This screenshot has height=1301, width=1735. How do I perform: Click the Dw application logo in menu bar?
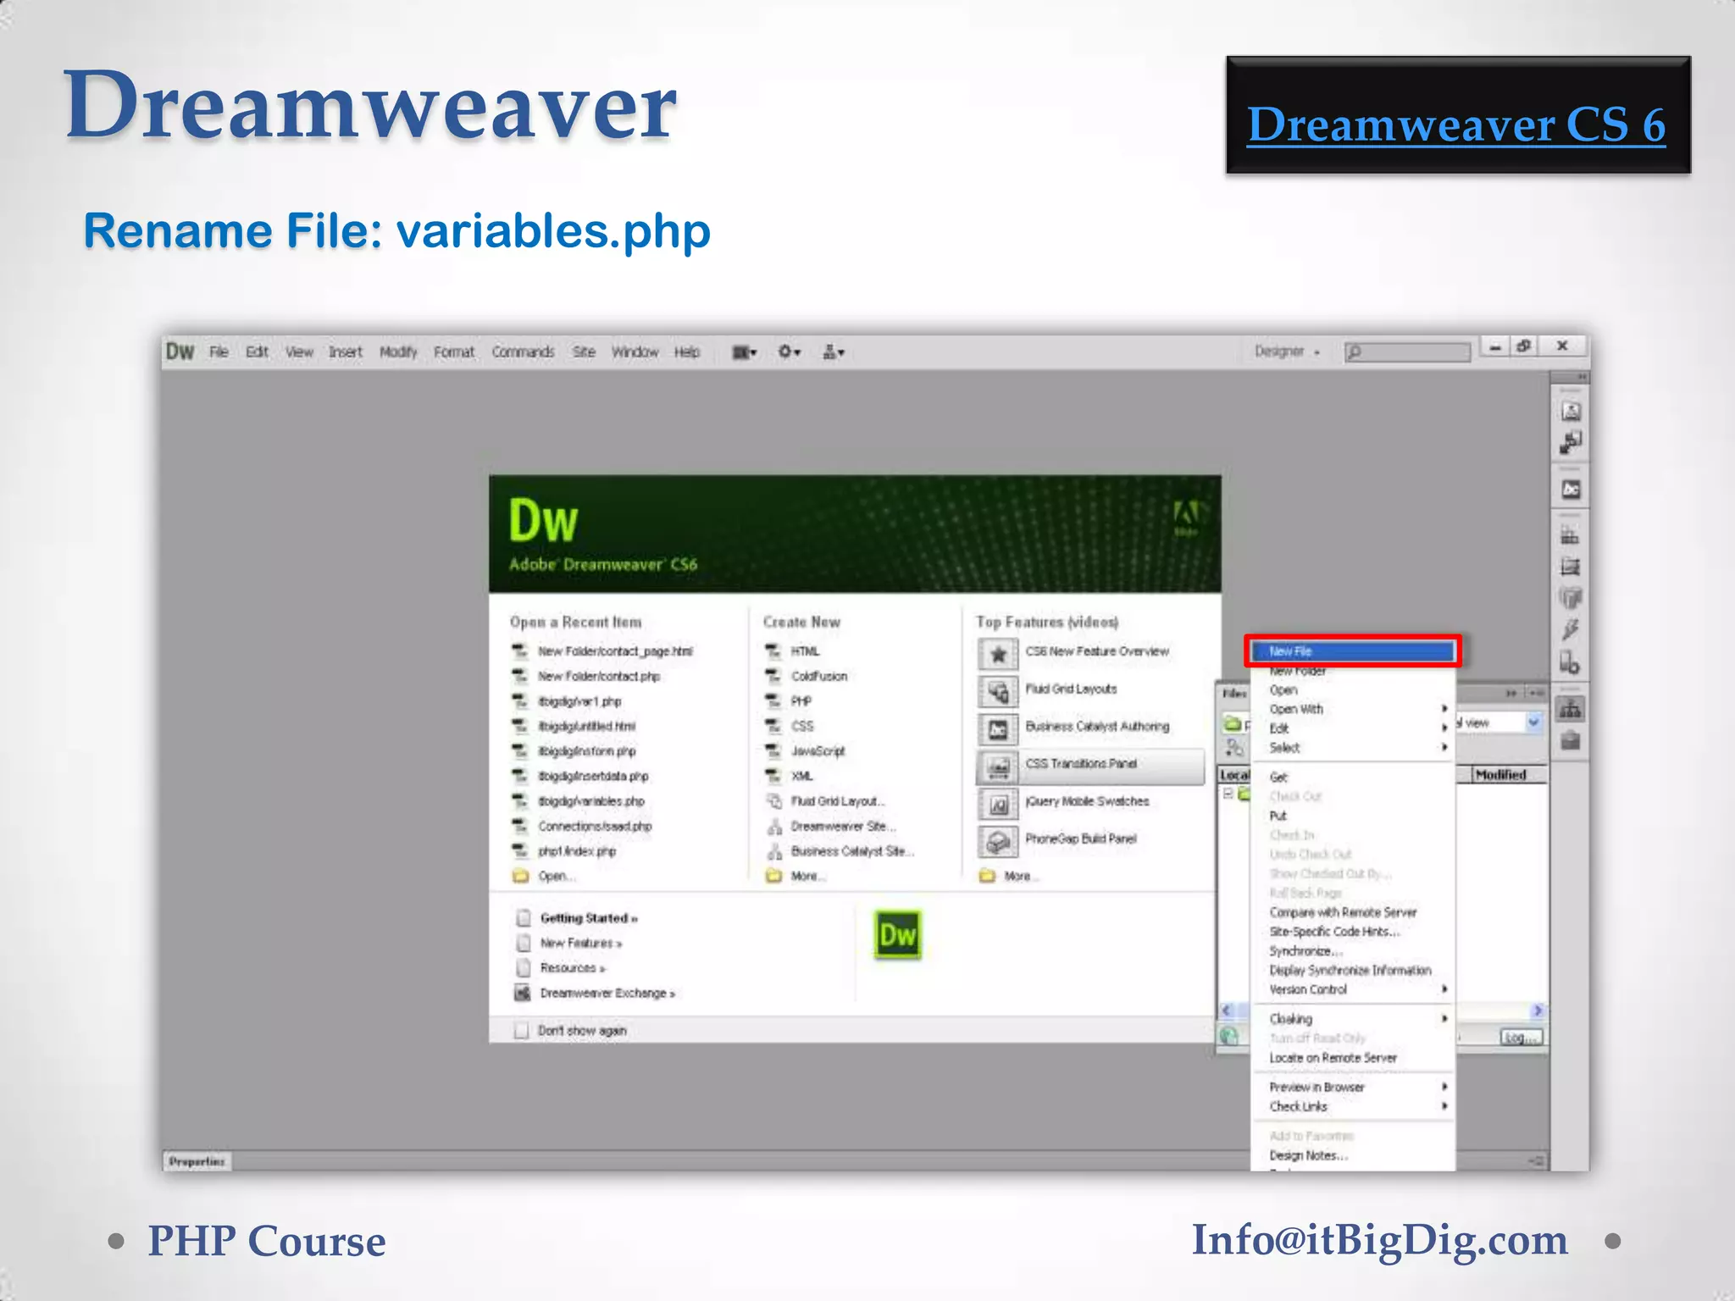(x=180, y=352)
